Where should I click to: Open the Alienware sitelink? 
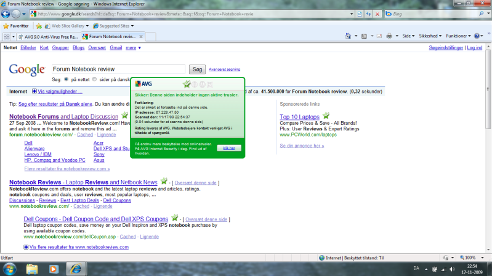click(34, 149)
